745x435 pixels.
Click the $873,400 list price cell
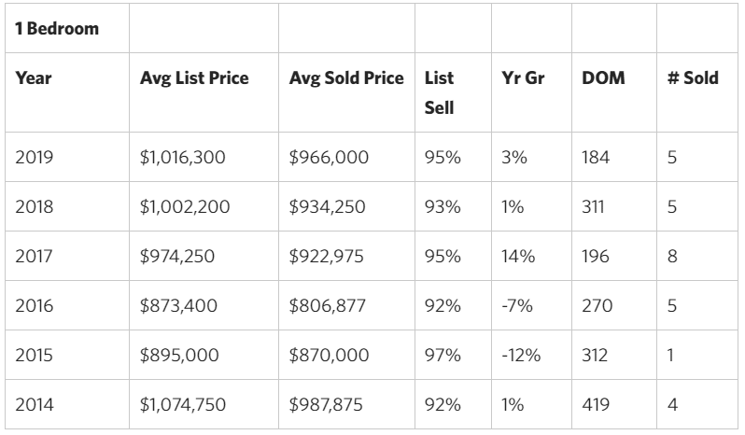pos(180,306)
